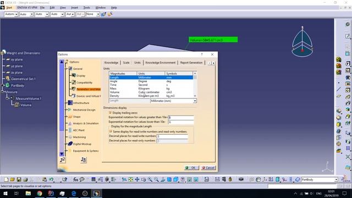Viewport: 352px width, 198px height.
Task: Select the Mass row in units list
Action: 151,89
